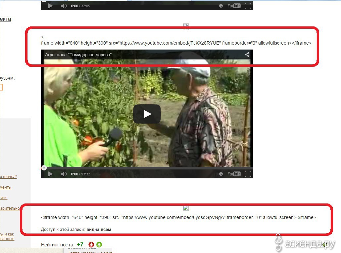Share the "Помидорное дерево" video
The width and height of the screenshot is (341, 253).
tap(247, 54)
